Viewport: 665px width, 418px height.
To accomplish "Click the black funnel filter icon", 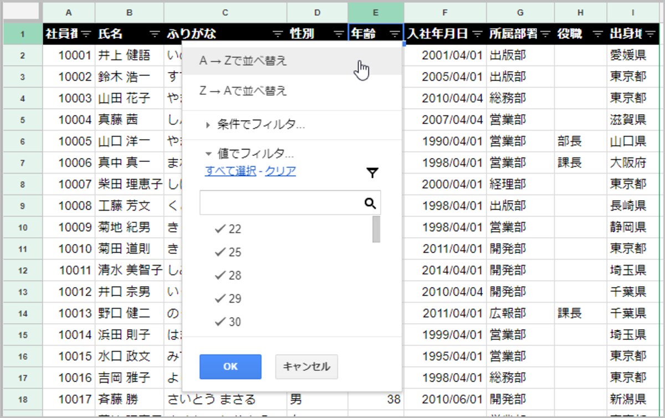I will [x=372, y=174].
